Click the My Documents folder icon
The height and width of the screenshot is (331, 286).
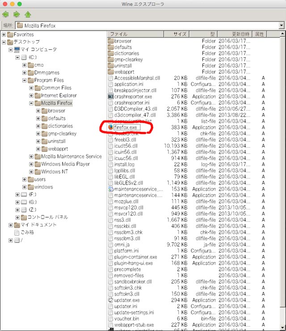[x=17, y=225]
